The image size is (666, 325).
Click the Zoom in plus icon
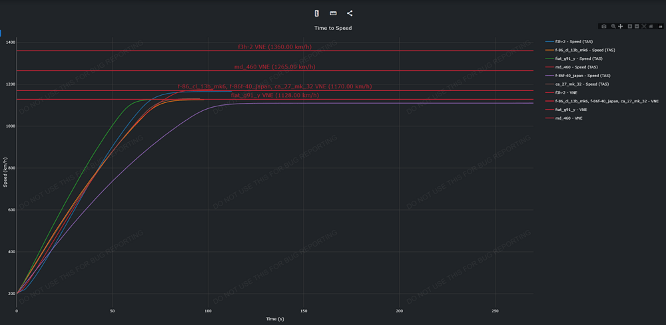630,27
